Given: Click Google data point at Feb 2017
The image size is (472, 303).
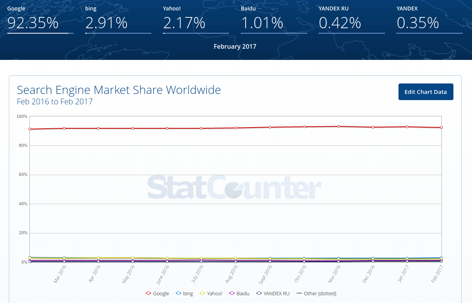Looking at the screenshot, I should pyautogui.click(x=441, y=128).
